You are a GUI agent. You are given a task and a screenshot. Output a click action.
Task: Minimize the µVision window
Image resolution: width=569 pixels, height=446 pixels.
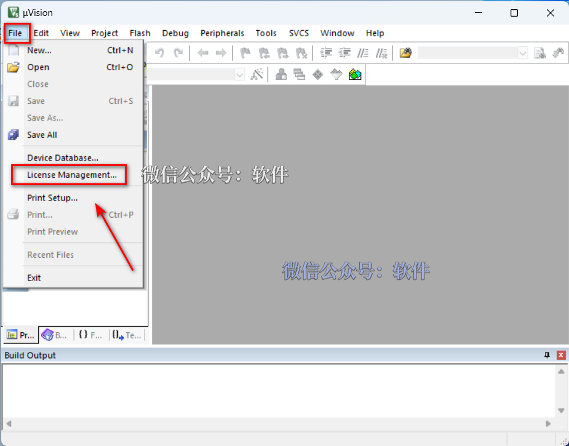479,13
